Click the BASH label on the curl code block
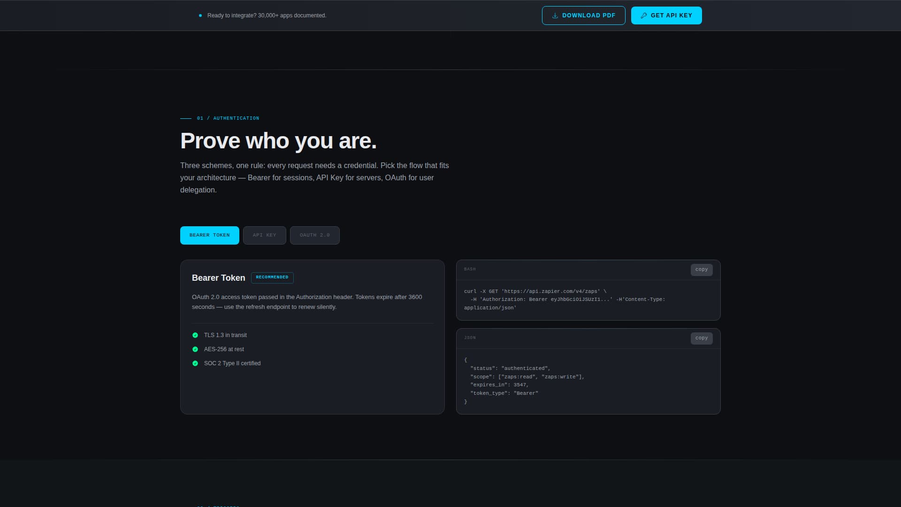The height and width of the screenshot is (507, 901). (x=470, y=269)
